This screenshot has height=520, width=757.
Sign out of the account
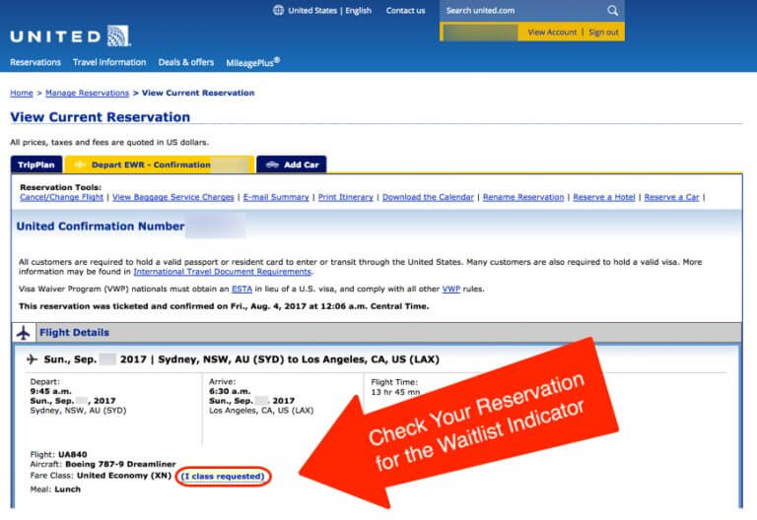point(603,32)
